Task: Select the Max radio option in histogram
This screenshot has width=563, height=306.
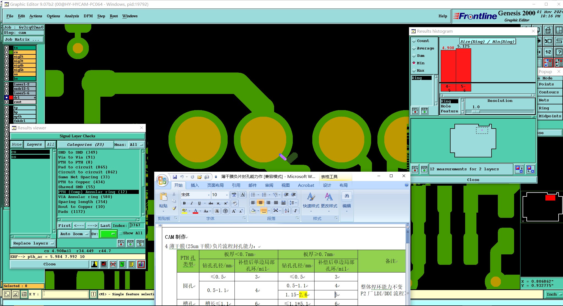Action: 414,71
